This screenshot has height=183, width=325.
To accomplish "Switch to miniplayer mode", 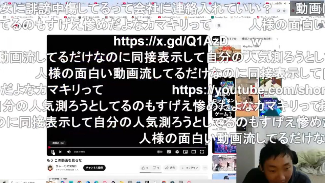I will coord(185,152).
